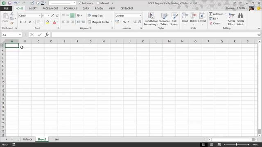Screen dimensions: 262x147
Task: Click the AutoSum button
Action: pos(216,14)
